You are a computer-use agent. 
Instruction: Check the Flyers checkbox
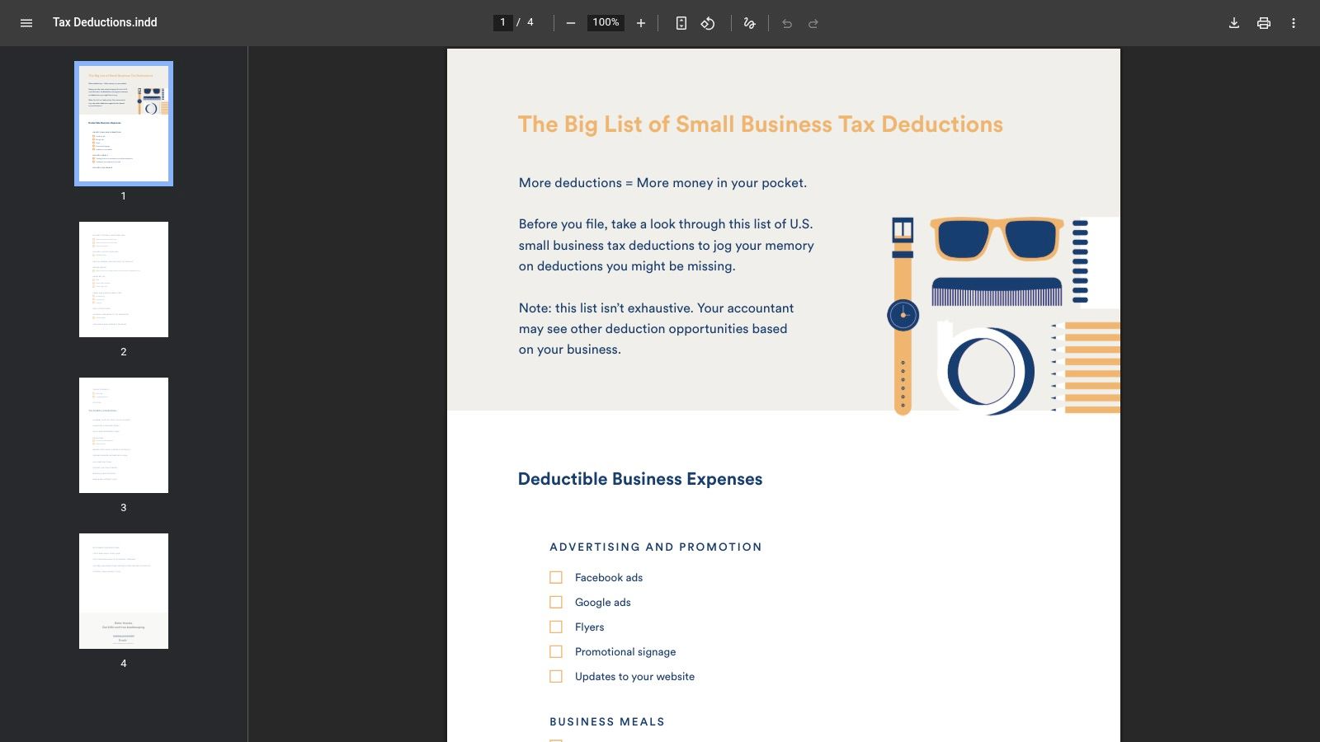tap(556, 627)
